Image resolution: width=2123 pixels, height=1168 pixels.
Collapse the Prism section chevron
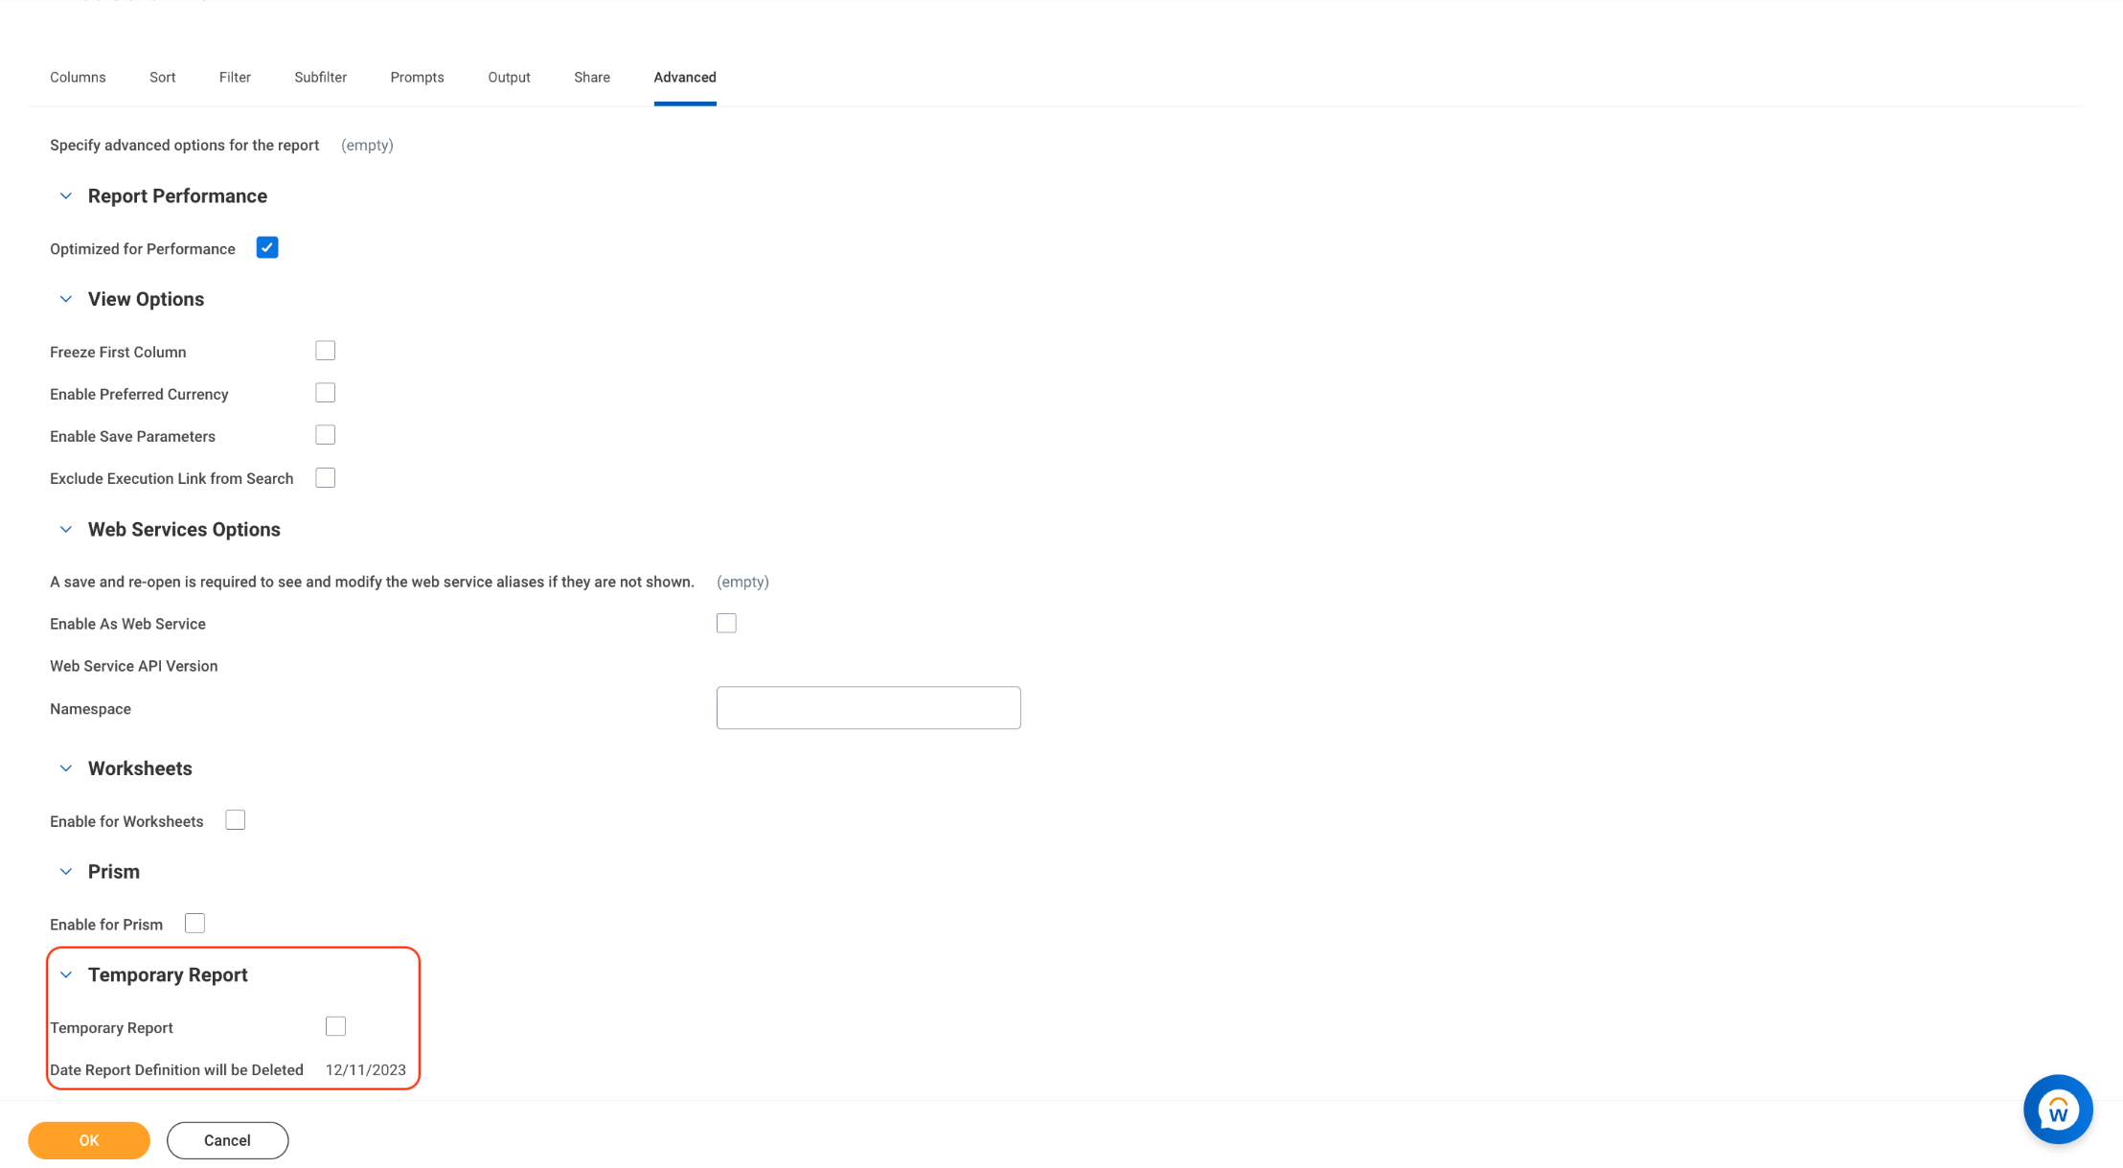(65, 872)
